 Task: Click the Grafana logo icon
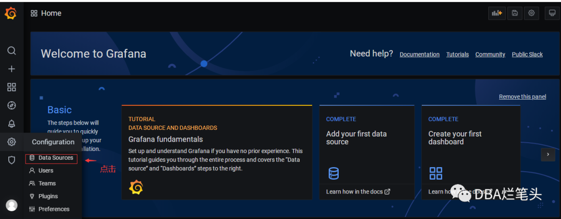[11, 13]
